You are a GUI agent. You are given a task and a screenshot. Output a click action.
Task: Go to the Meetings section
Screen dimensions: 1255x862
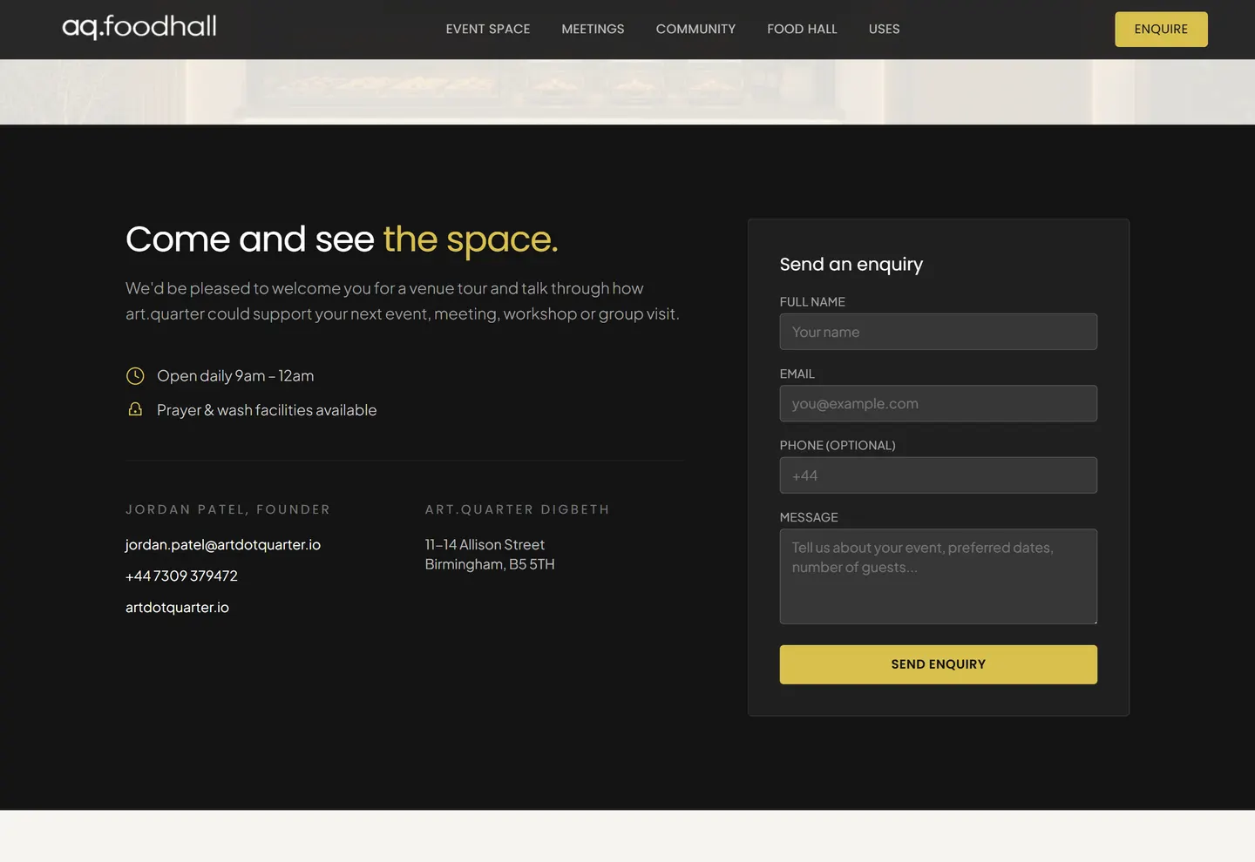[593, 30]
